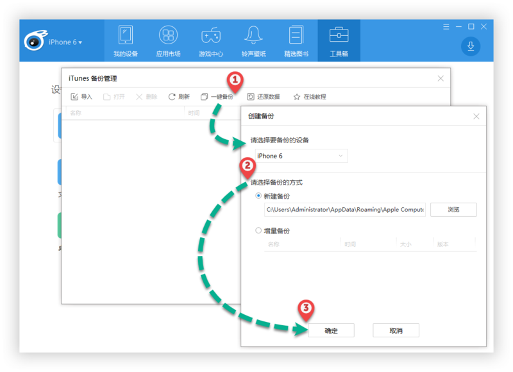Click 时间 column header in backup manager list

[194, 113]
